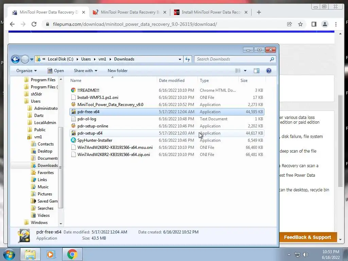Select the pdr-setup-x64 application icon
The image size is (348, 261).
pyautogui.click(x=73, y=133)
